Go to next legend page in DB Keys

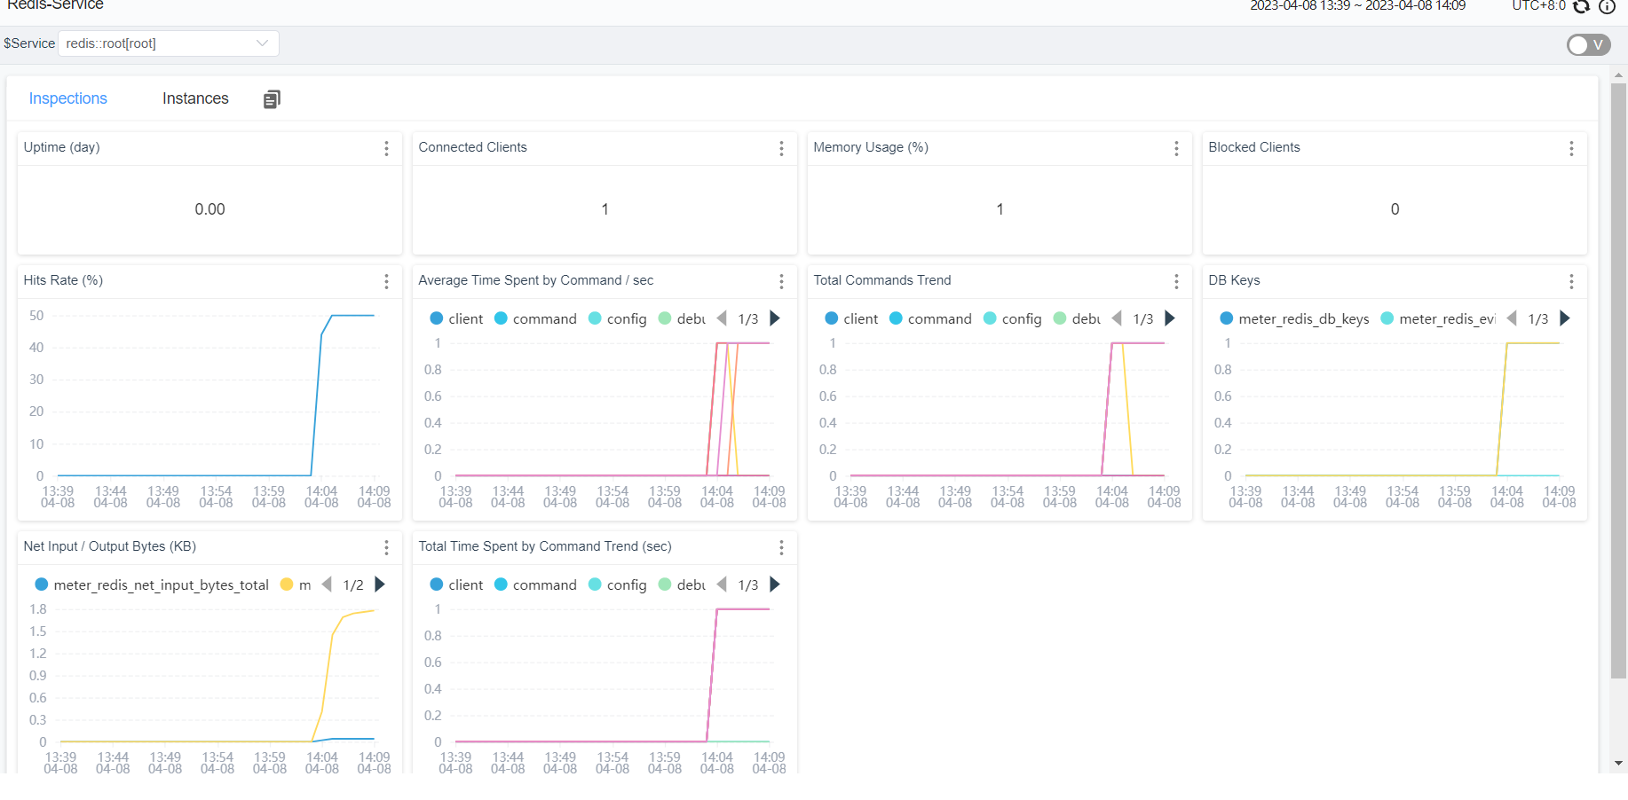pyautogui.click(x=1564, y=318)
